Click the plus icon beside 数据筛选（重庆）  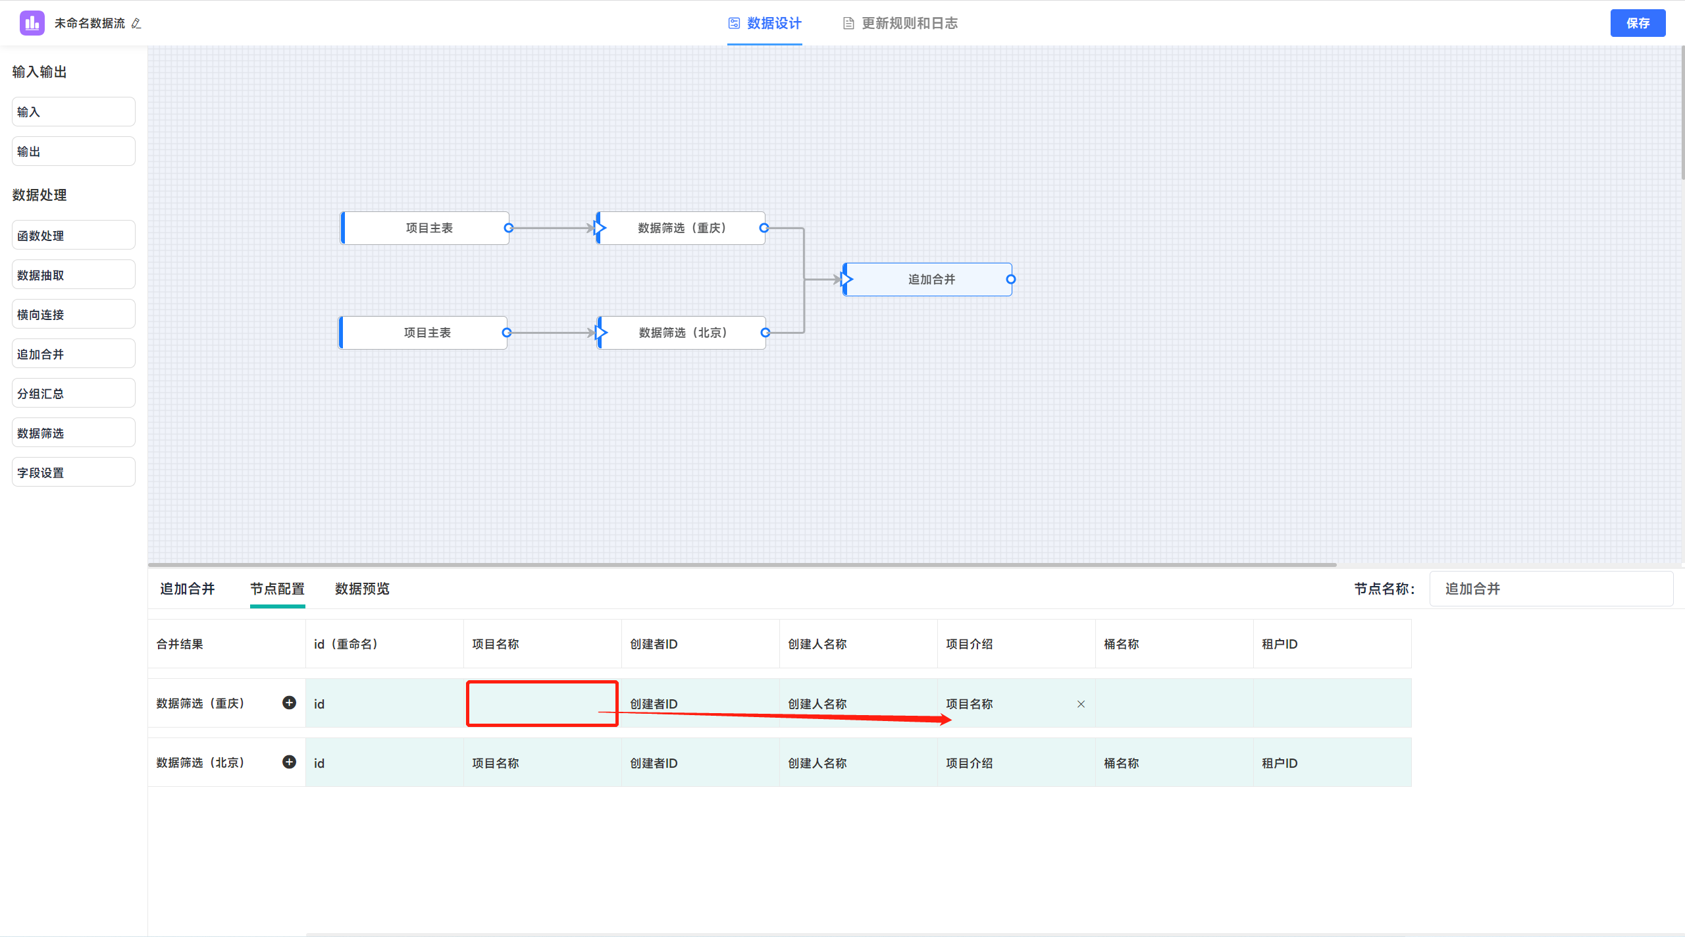pos(289,703)
